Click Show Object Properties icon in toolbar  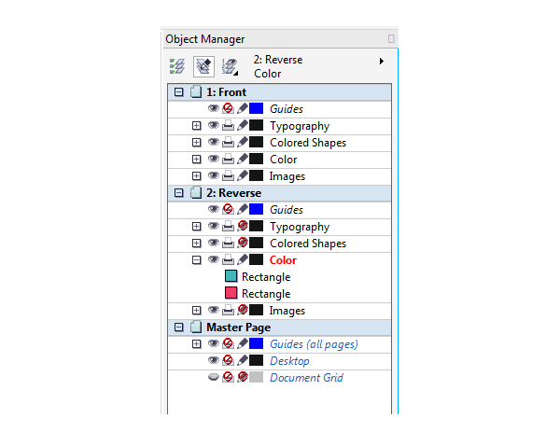tap(177, 66)
